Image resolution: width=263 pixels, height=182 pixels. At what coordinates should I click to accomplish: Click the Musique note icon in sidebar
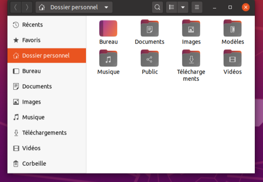(x=16, y=117)
